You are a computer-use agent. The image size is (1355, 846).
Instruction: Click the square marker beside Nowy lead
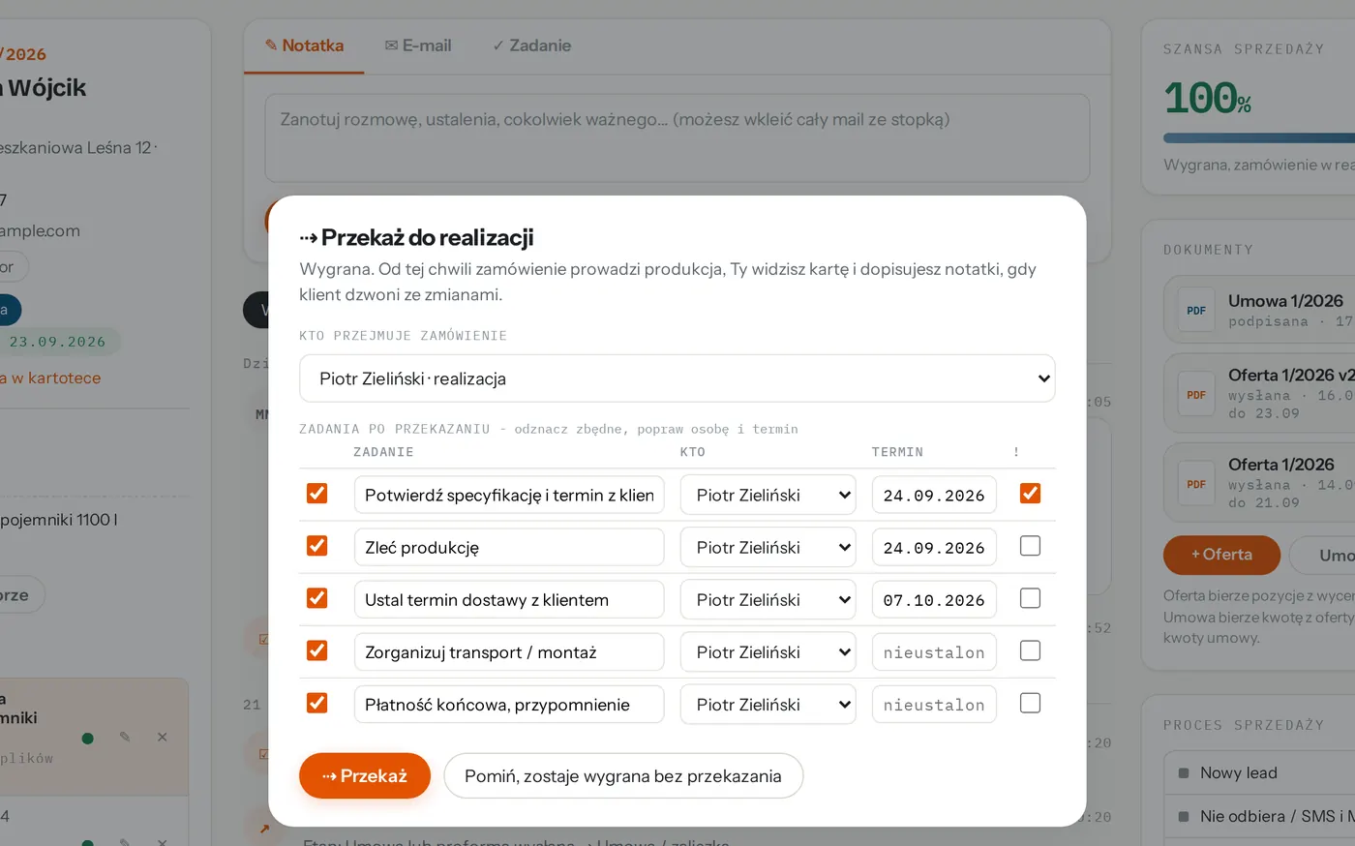[x=1183, y=773]
